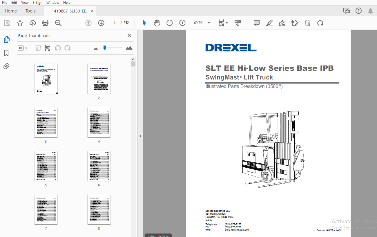Go to next page arrow

pyautogui.click(x=101, y=23)
